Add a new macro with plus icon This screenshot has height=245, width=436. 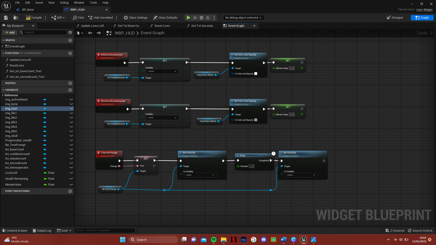click(70, 83)
